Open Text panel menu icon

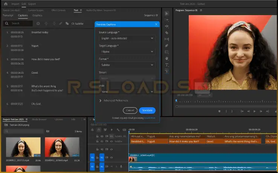(81, 10)
